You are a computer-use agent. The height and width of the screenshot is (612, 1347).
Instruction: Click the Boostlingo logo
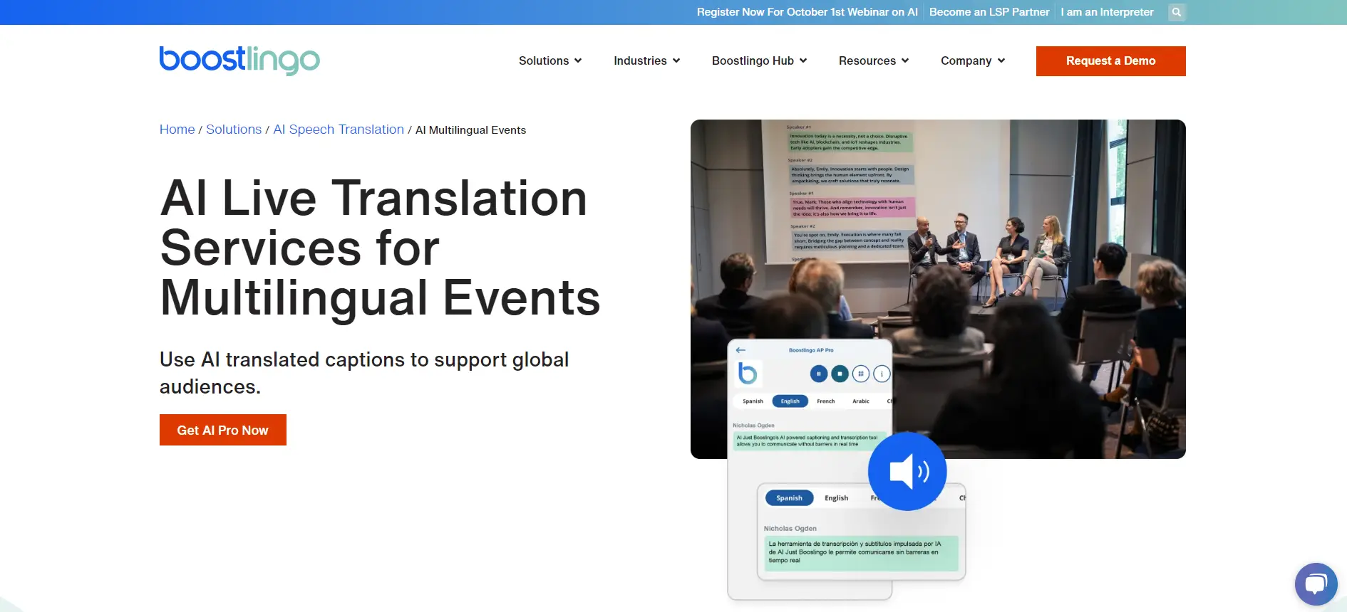coord(239,60)
